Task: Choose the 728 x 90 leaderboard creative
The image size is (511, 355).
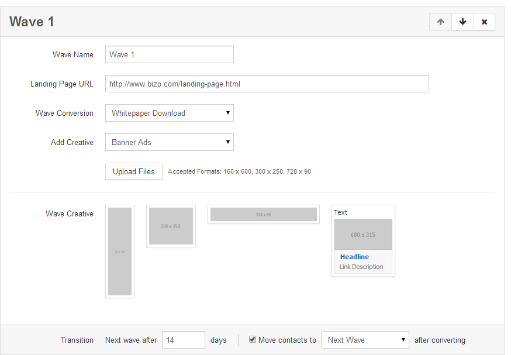Action: [x=263, y=215]
